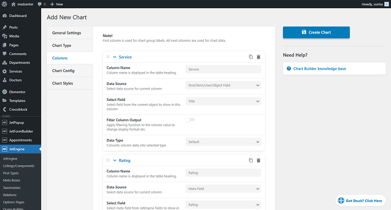
Task: Switch to General Settings tab
Action: click(x=69, y=33)
